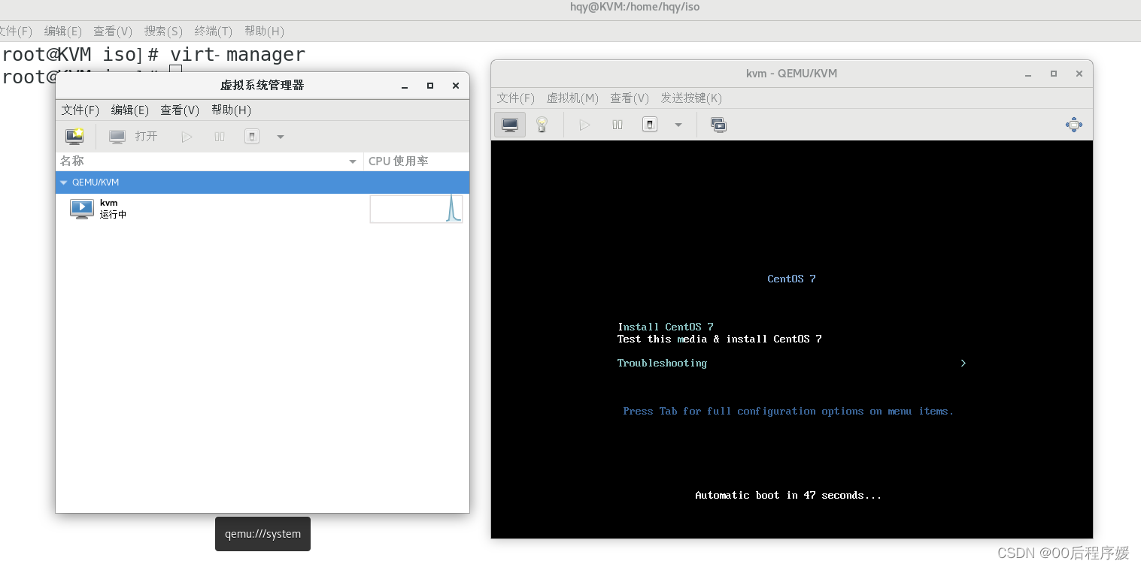Click the shutdown icon in Virtual Machine Manager toolbar
This screenshot has height=567, width=1141.
(253, 137)
